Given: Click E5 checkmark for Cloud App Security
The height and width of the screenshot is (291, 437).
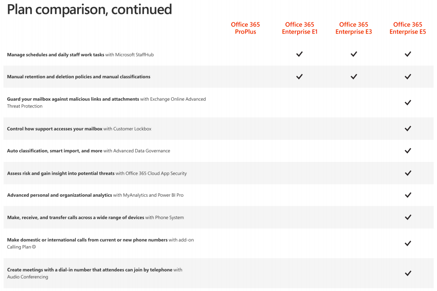Looking at the screenshot, I should point(408,173).
